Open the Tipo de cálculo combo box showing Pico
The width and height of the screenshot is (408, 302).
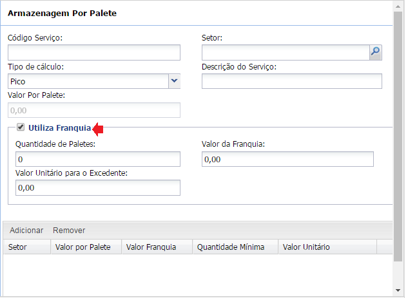pyautogui.click(x=88, y=81)
